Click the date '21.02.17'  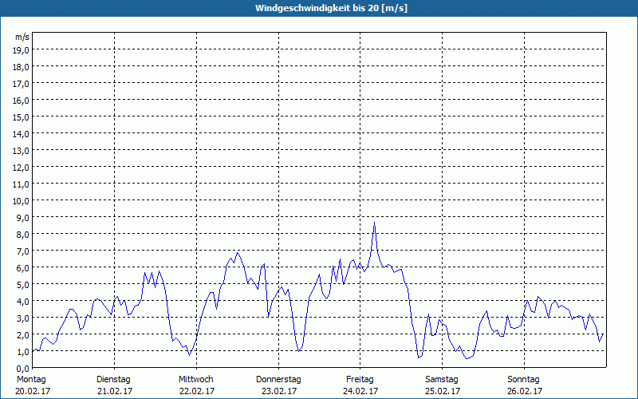tap(115, 391)
